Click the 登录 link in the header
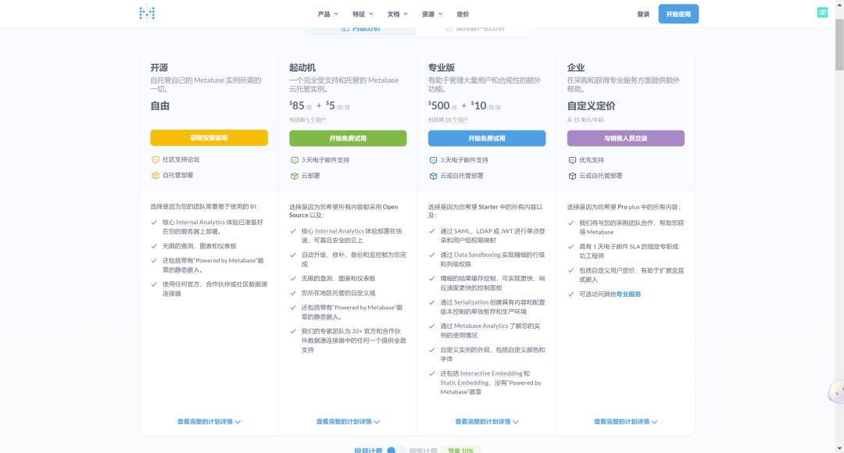This screenshot has height=453, width=844. [643, 14]
